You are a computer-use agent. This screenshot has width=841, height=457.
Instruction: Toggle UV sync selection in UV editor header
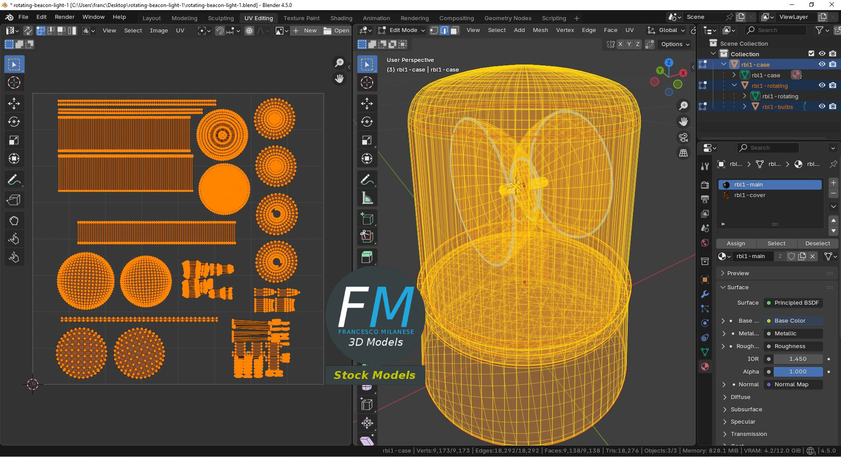(x=28, y=31)
